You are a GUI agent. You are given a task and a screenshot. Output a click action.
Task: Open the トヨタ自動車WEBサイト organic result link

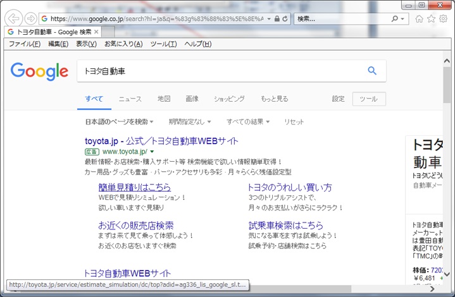(x=127, y=273)
